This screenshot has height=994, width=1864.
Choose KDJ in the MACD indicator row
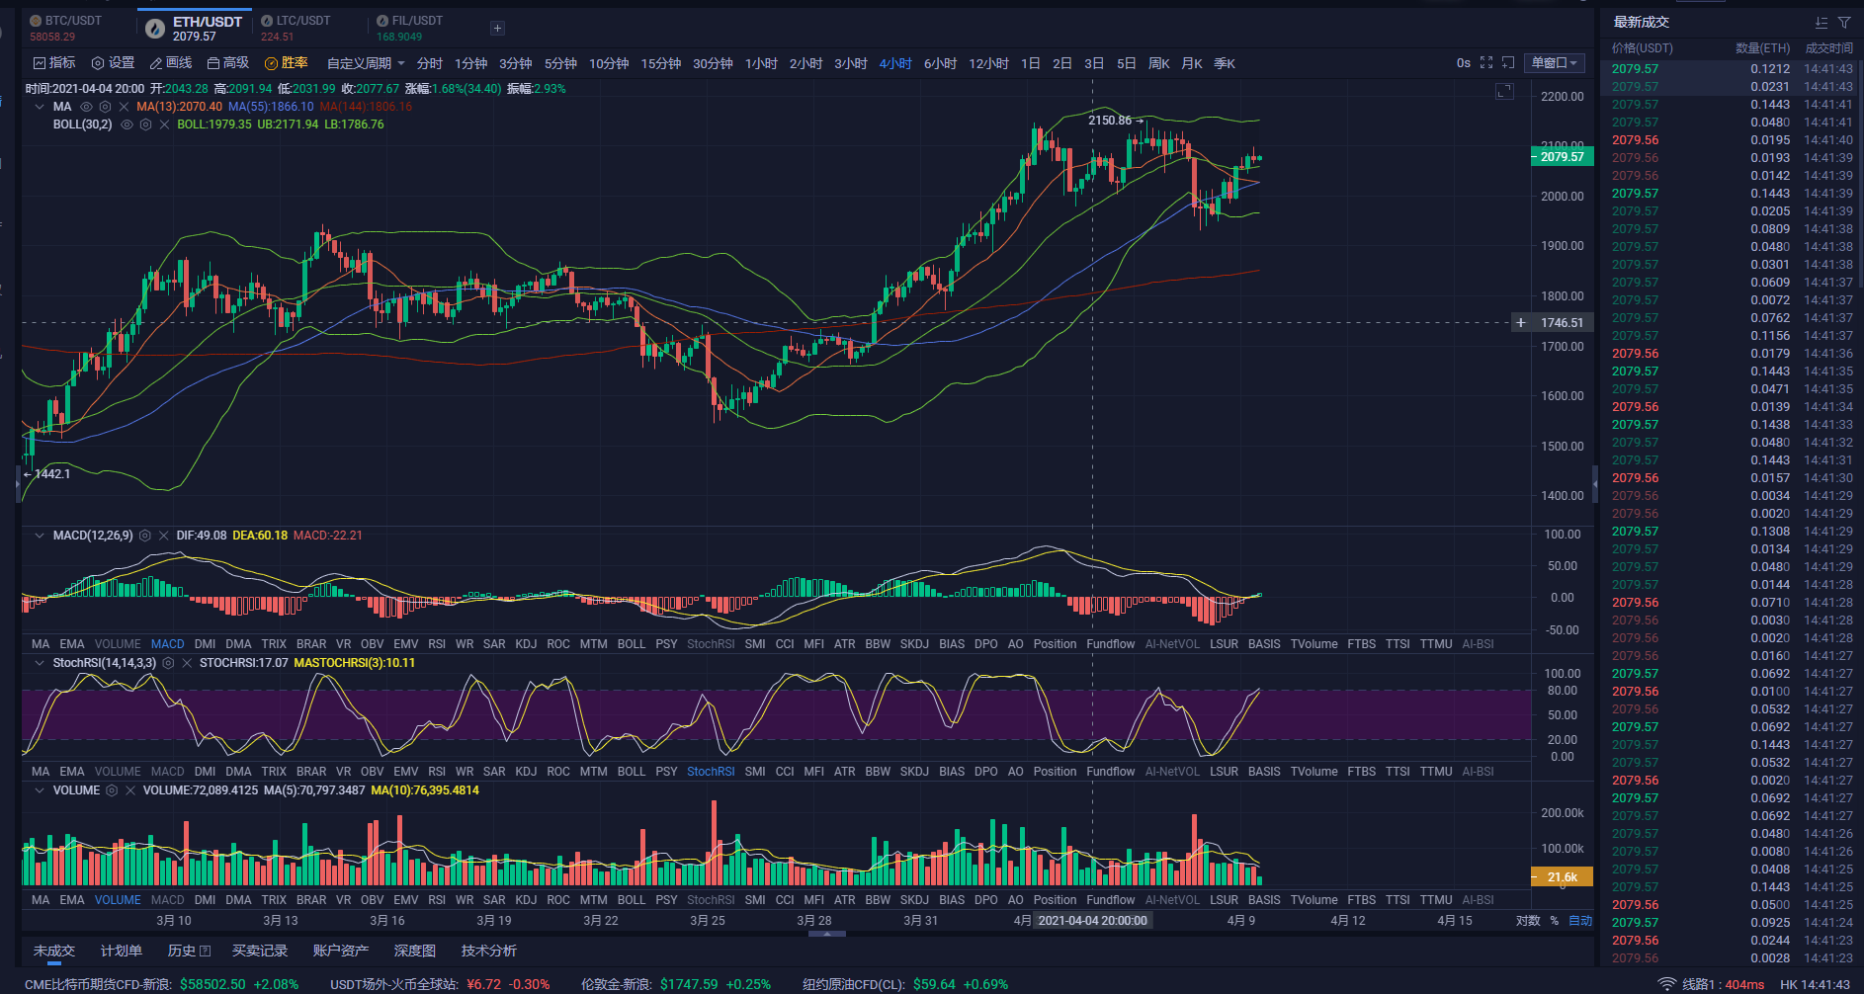click(526, 644)
